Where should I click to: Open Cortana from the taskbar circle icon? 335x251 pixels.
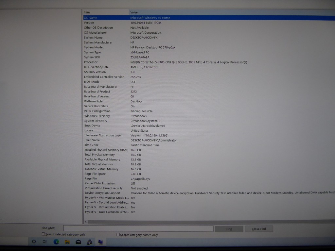pyautogui.click(x=34, y=242)
